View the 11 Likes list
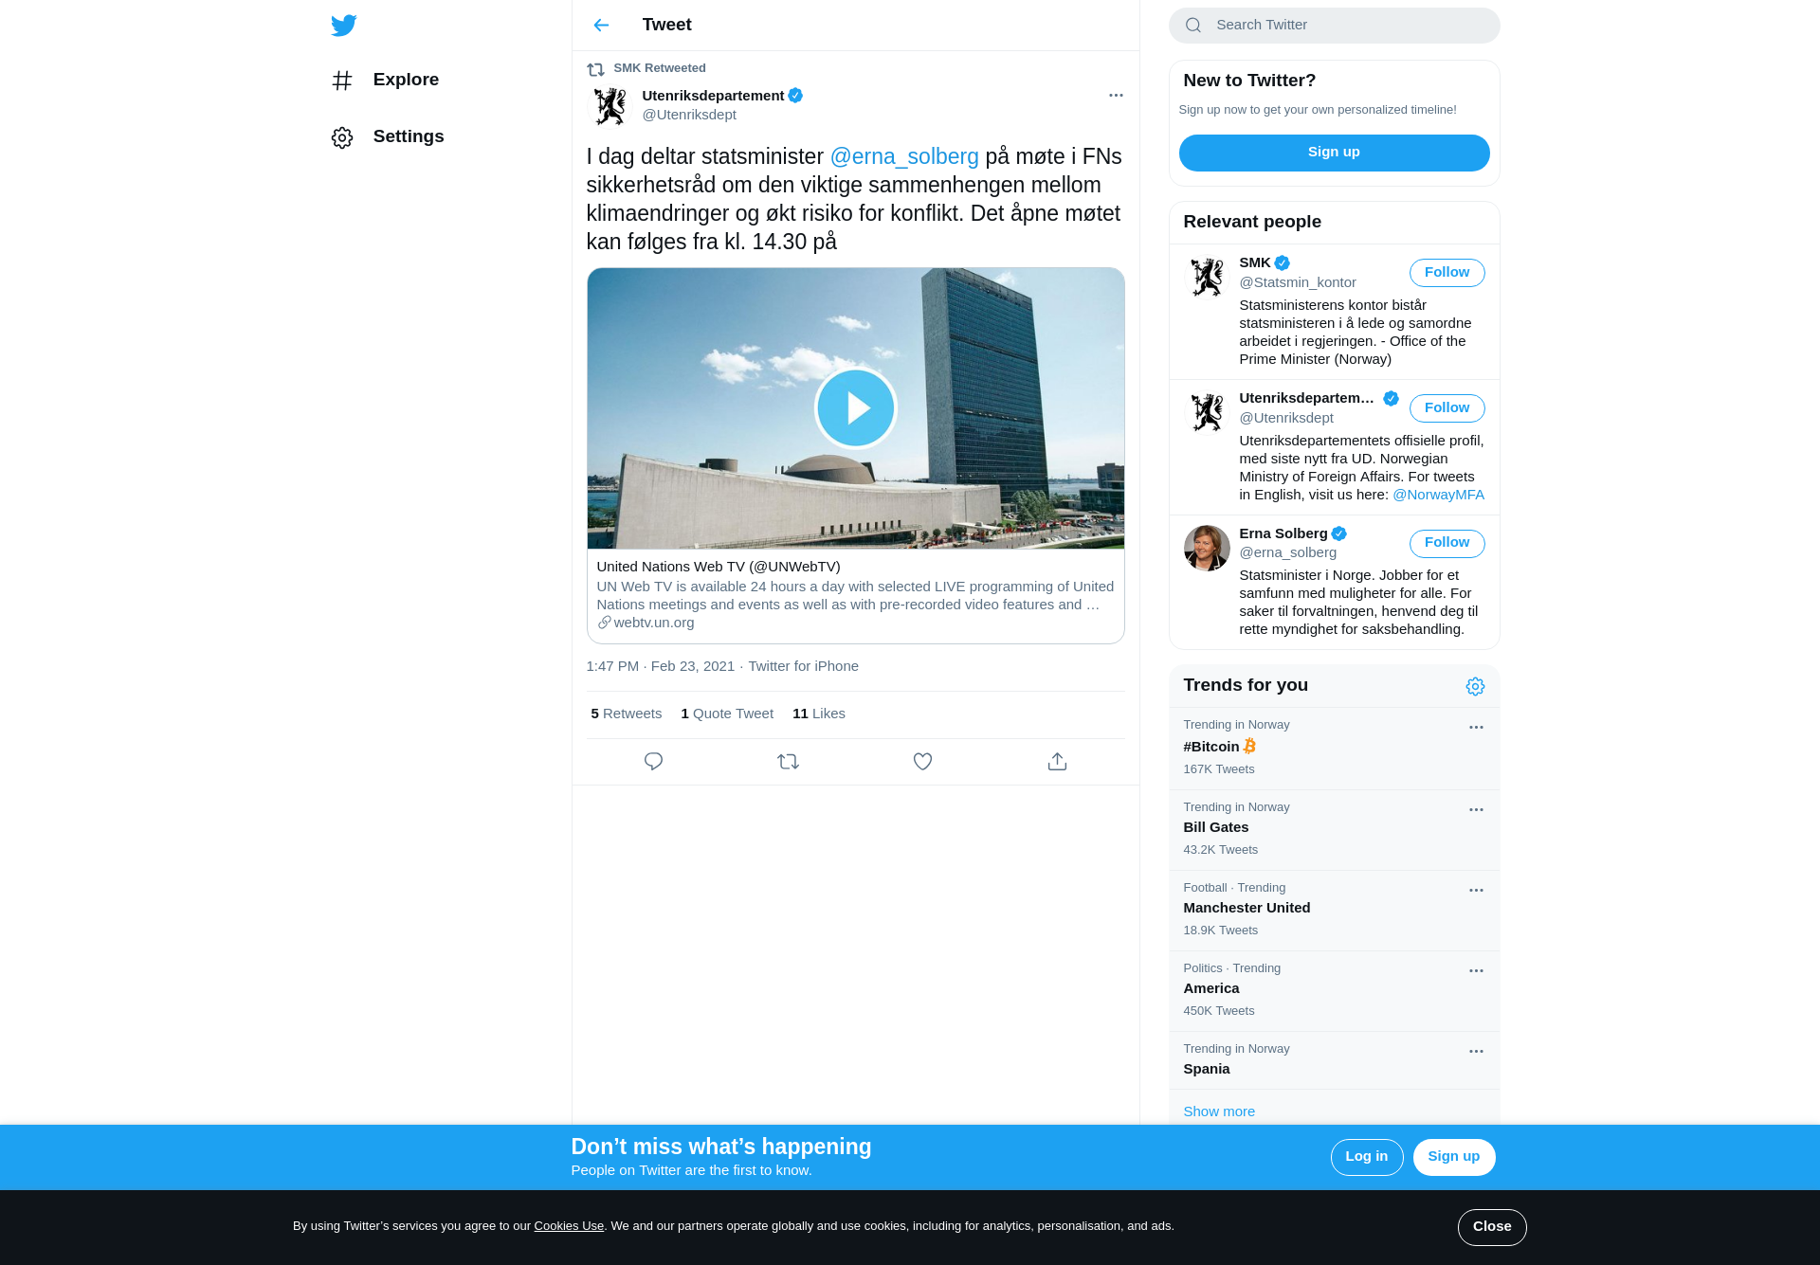The height and width of the screenshot is (1265, 1820). [x=819, y=714]
